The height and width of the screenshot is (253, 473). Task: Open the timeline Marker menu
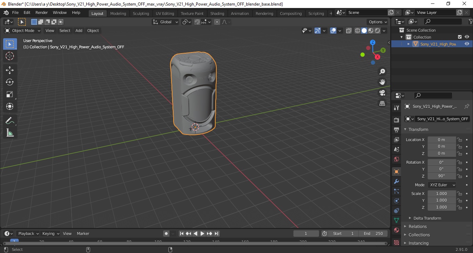tap(83, 234)
